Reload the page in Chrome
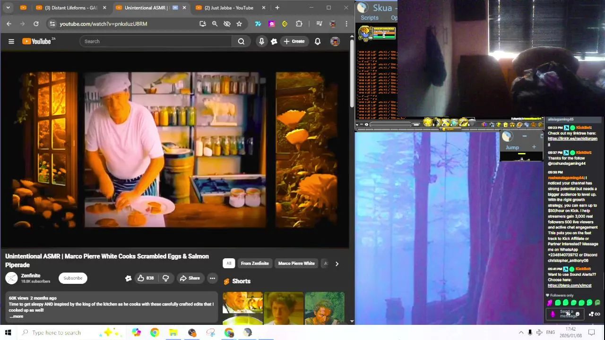 [36, 24]
